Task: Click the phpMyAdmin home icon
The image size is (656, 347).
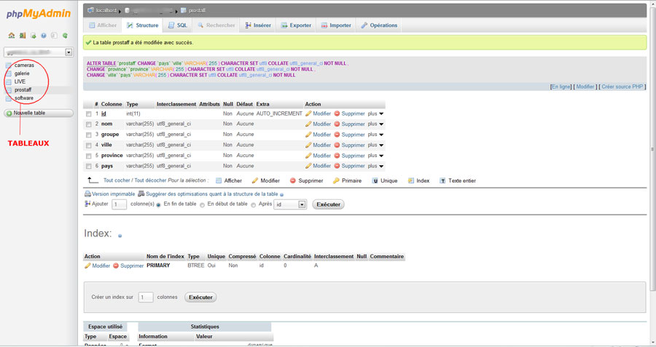Action: pyautogui.click(x=11, y=36)
